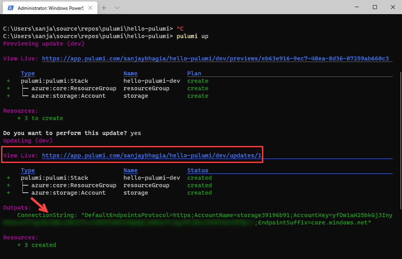Image resolution: width=402 pixels, height=259 pixels.
Task: Click 'resourceGroup' name in the Status table
Action: pyautogui.click(x=146, y=185)
